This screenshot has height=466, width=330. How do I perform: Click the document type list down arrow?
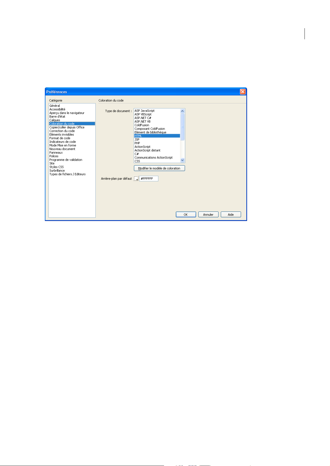click(182, 160)
